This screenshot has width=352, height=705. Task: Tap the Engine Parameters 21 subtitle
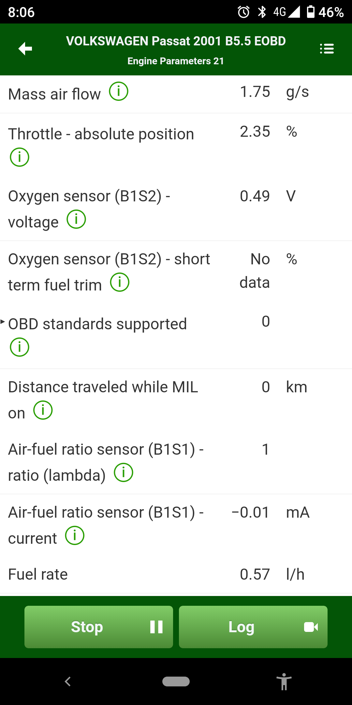[176, 61]
